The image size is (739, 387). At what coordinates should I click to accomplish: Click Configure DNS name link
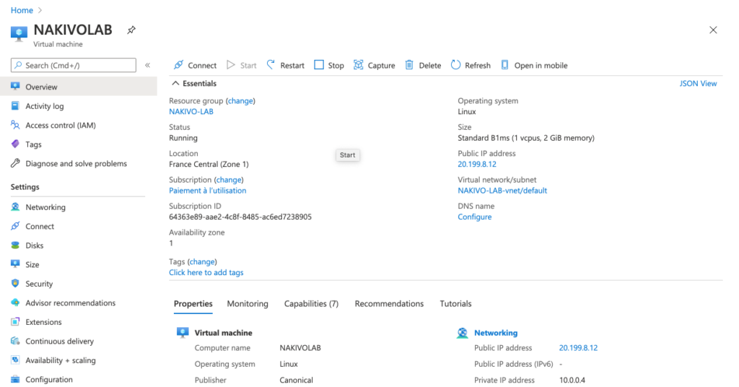(475, 217)
